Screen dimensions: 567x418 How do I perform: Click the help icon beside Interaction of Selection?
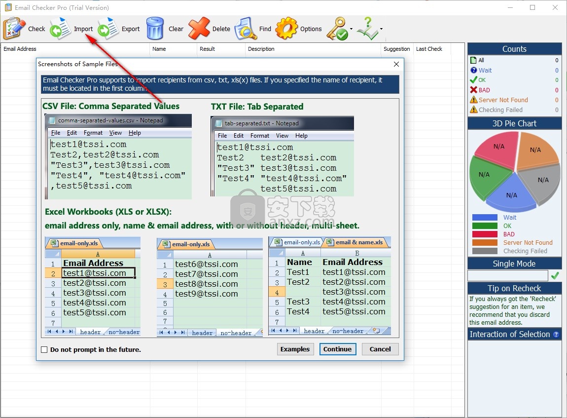pyautogui.click(x=556, y=335)
